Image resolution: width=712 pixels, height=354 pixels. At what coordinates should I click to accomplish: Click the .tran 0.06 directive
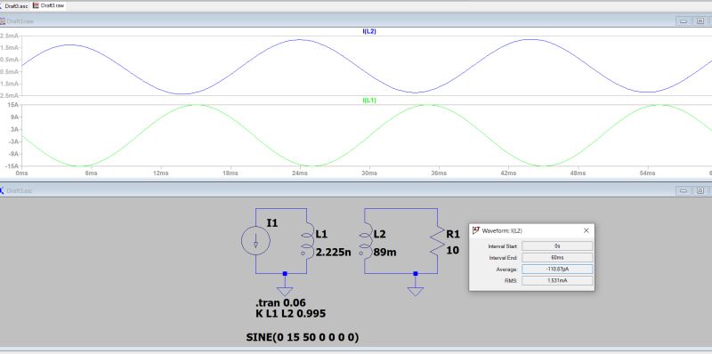[280, 302]
